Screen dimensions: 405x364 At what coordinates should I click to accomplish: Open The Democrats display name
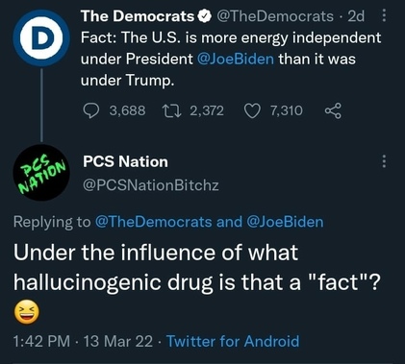click(138, 16)
